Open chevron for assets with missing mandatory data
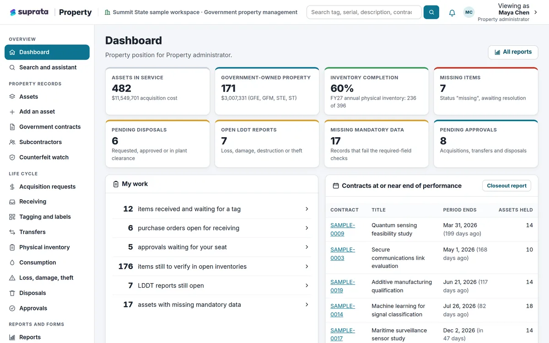 [307, 305]
